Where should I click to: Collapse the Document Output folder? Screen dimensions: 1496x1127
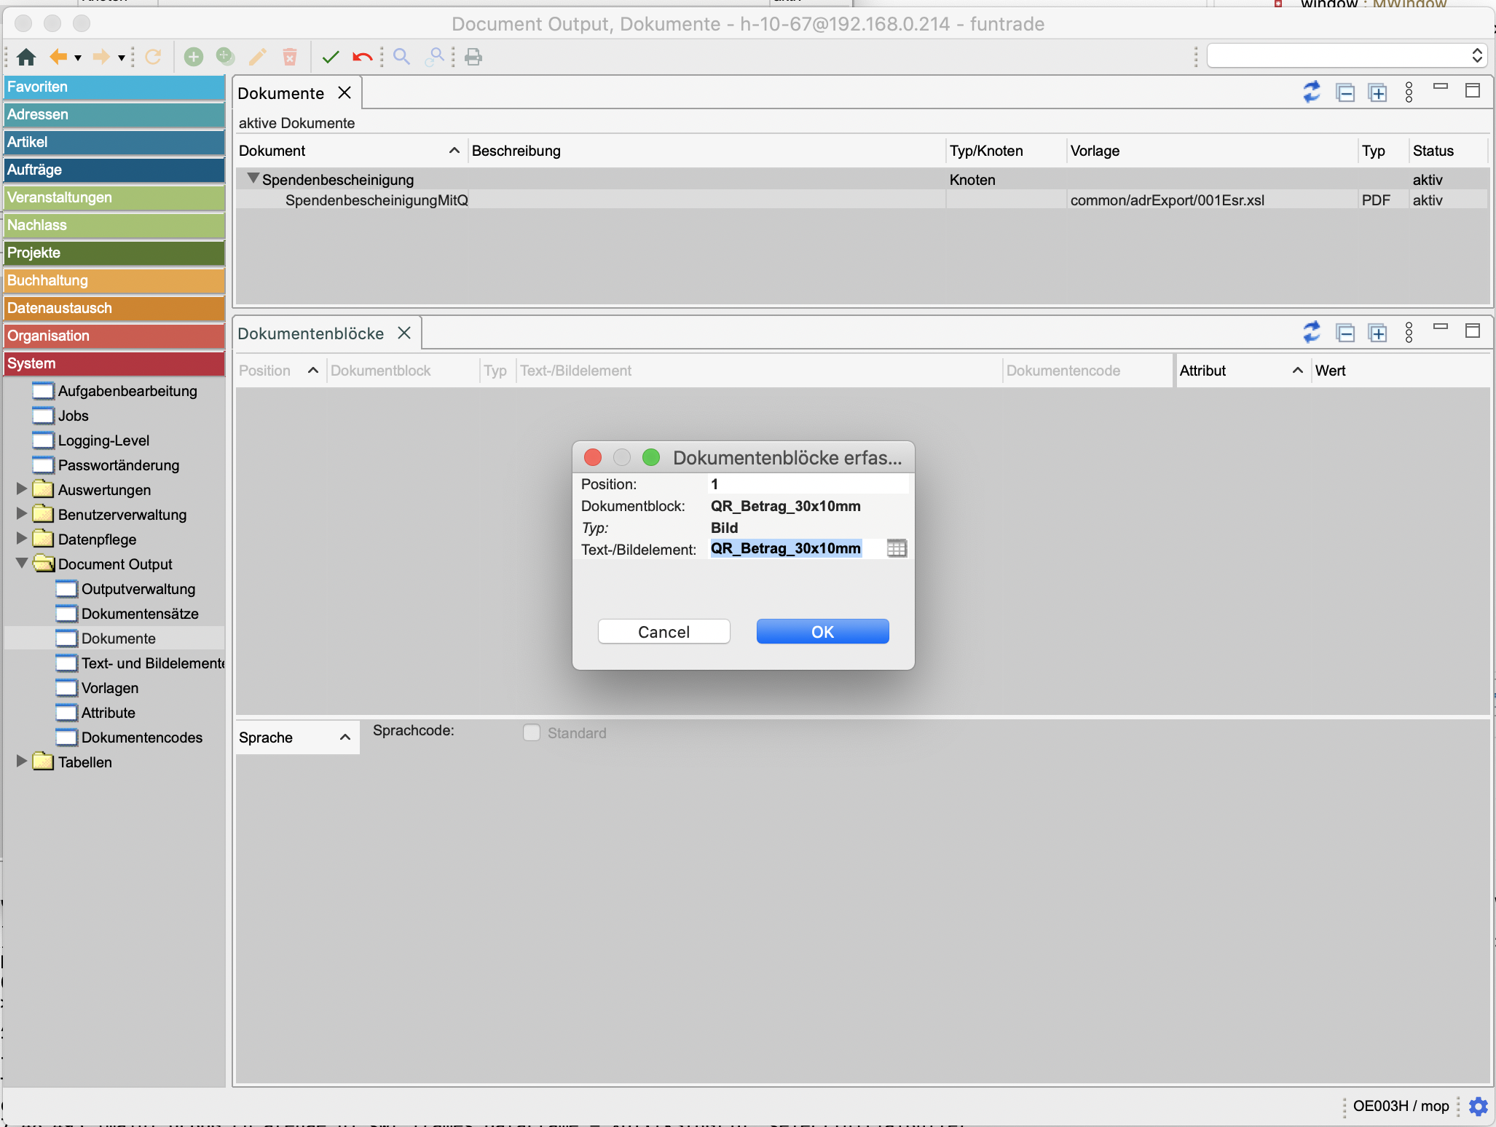pos(22,563)
